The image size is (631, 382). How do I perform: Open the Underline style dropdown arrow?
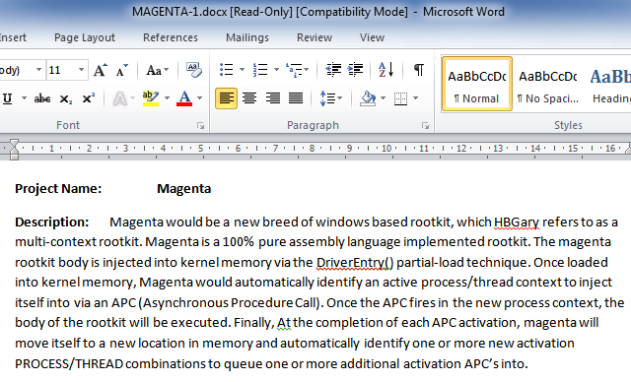pyautogui.click(x=24, y=98)
